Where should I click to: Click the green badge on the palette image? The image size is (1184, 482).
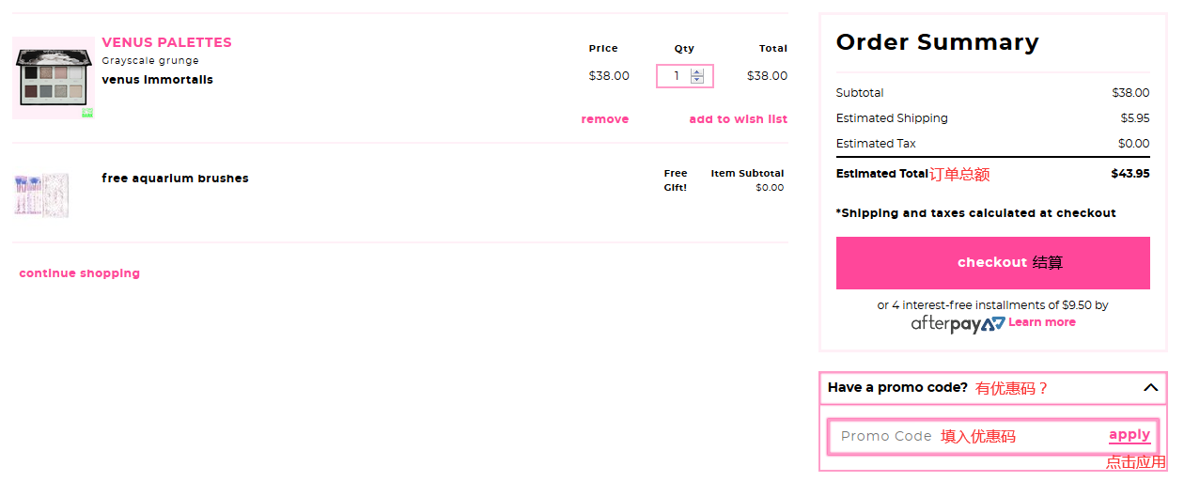click(x=86, y=113)
